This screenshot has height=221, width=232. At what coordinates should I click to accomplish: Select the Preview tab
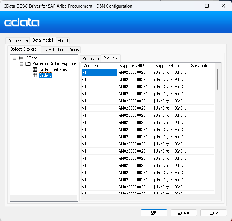click(x=111, y=58)
